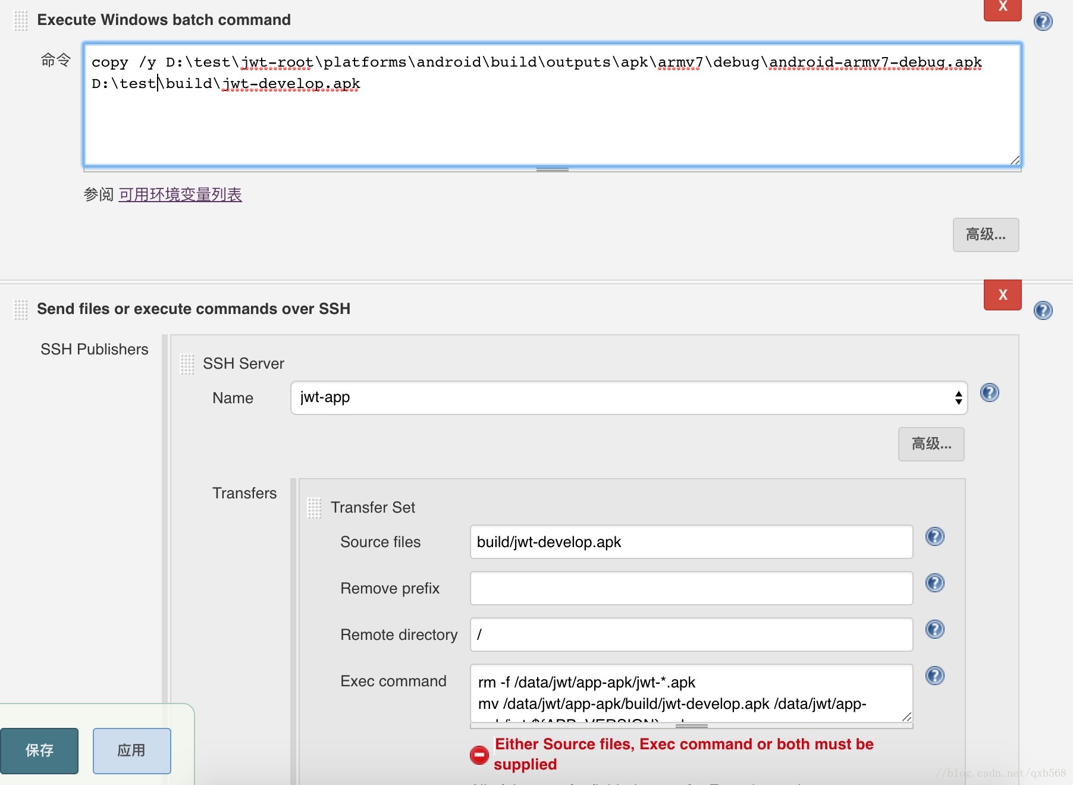Viewport: 1073px width, 785px height.
Task: Grab drag handle beside SSH Server
Action: [187, 364]
